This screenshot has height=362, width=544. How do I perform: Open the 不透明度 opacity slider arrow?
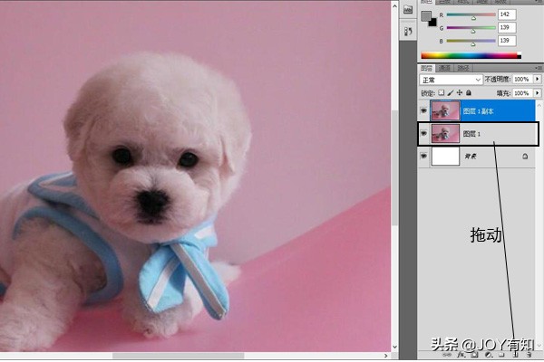click(x=537, y=79)
